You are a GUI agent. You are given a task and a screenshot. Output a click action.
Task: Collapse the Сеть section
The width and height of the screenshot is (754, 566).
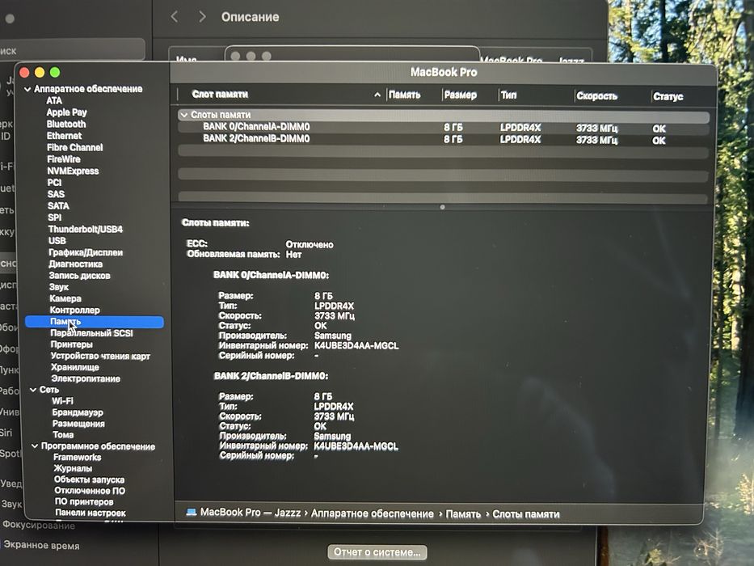[32, 390]
